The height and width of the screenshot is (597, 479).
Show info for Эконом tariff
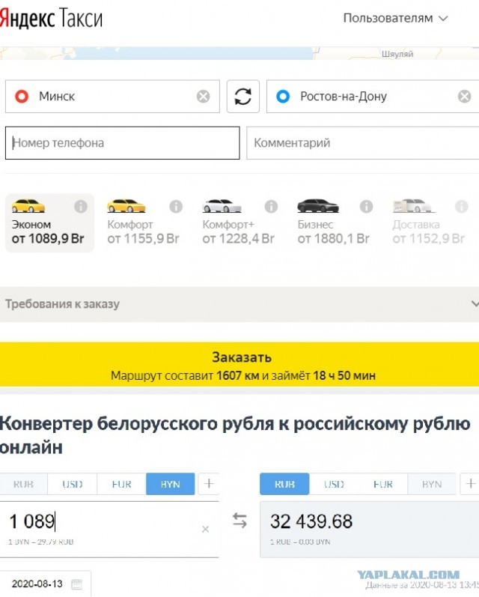click(81, 206)
